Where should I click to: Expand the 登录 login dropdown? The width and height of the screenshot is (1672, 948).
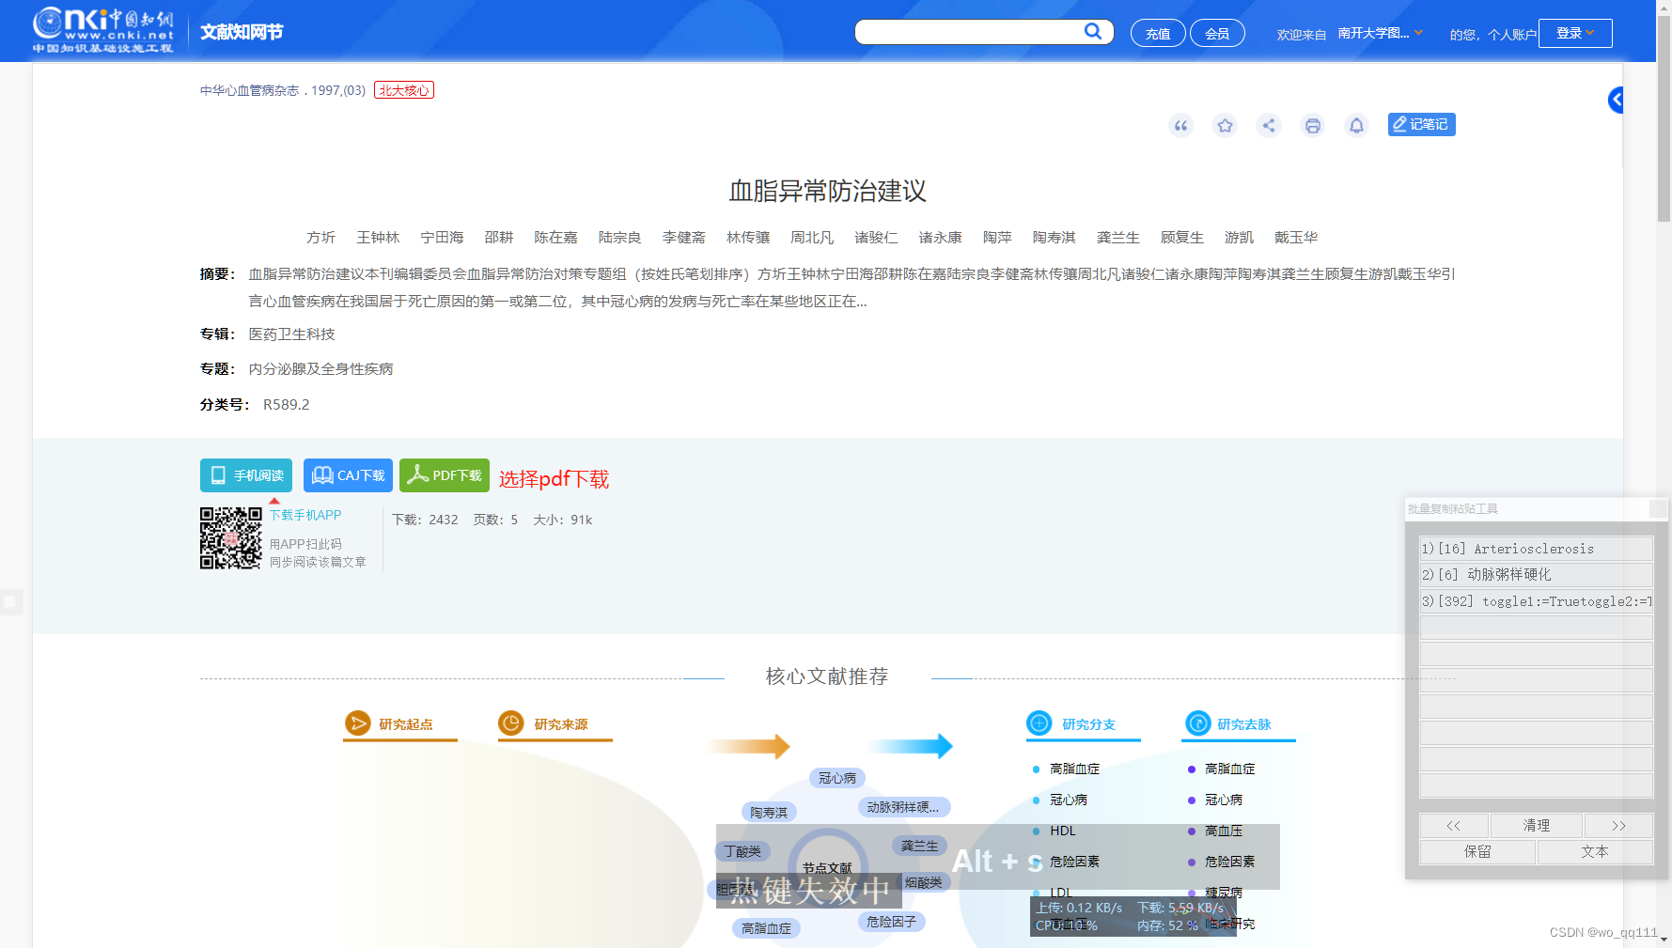(1575, 32)
